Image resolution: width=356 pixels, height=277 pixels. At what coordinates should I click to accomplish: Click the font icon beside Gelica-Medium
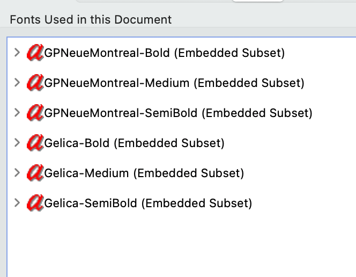click(x=35, y=173)
